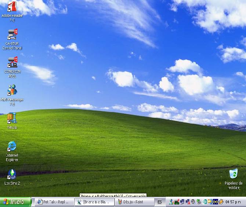Open the Inicio start menu
This screenshot has height=207, width=246.
(15, 202)
